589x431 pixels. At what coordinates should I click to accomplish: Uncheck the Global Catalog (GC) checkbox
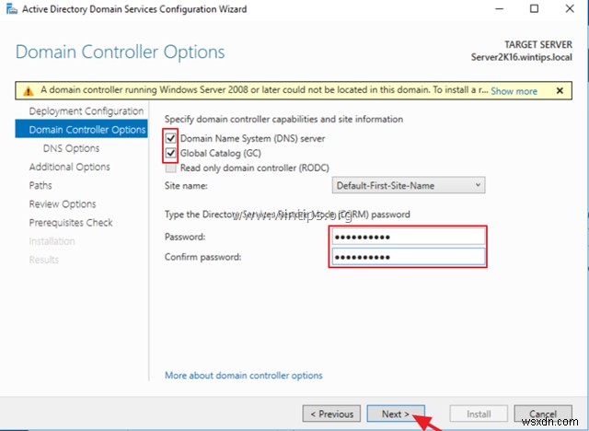point(171,153)
